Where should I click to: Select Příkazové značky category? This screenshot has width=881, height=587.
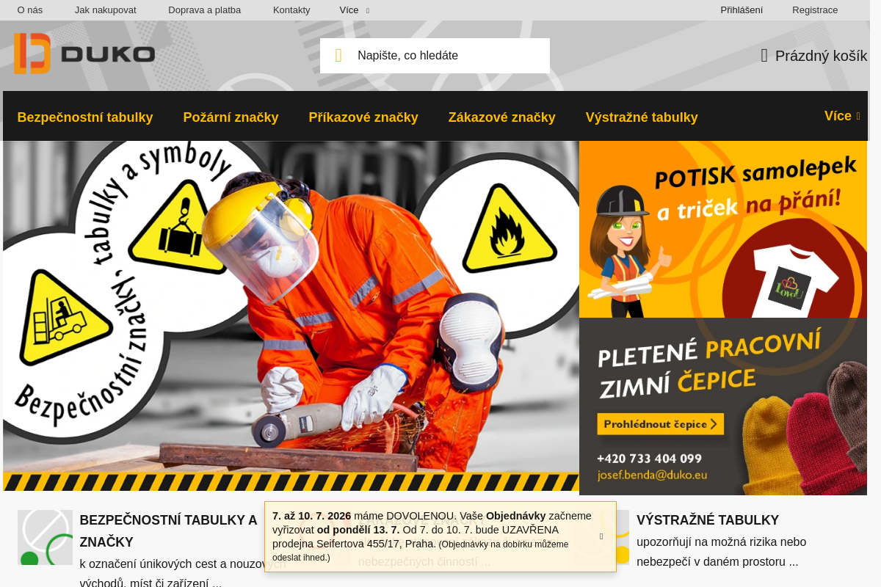(x=363, y=117)
